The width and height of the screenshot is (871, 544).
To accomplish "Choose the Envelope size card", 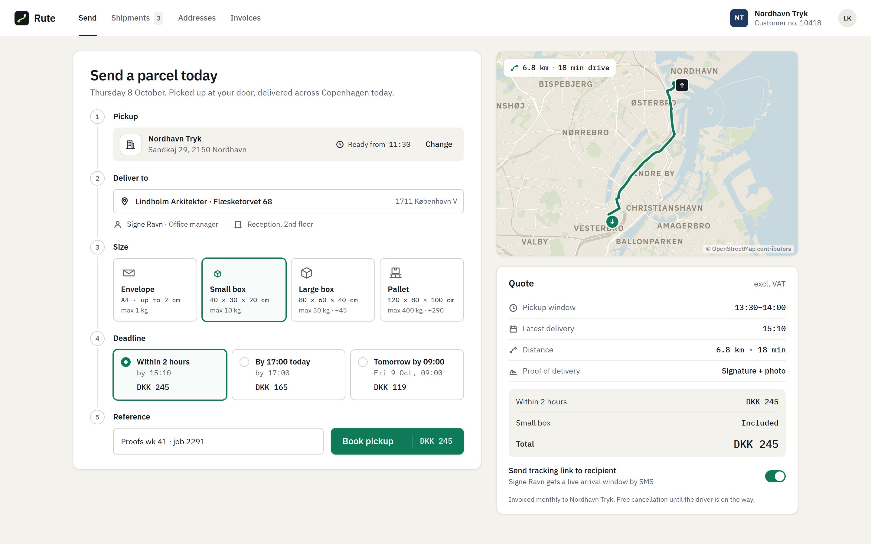I will click(x=155, y=290).
